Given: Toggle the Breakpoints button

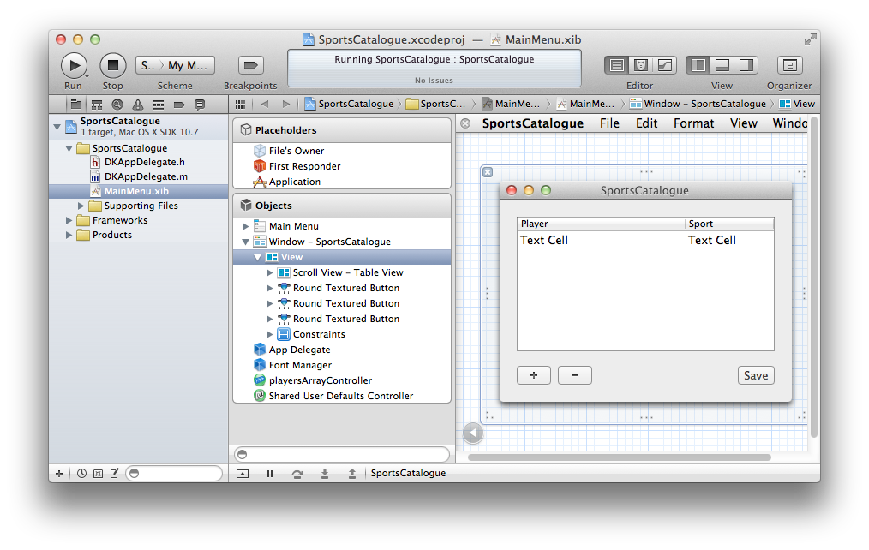Looking at the screenshot, I should pyautogui.click(x=250, y=65).
